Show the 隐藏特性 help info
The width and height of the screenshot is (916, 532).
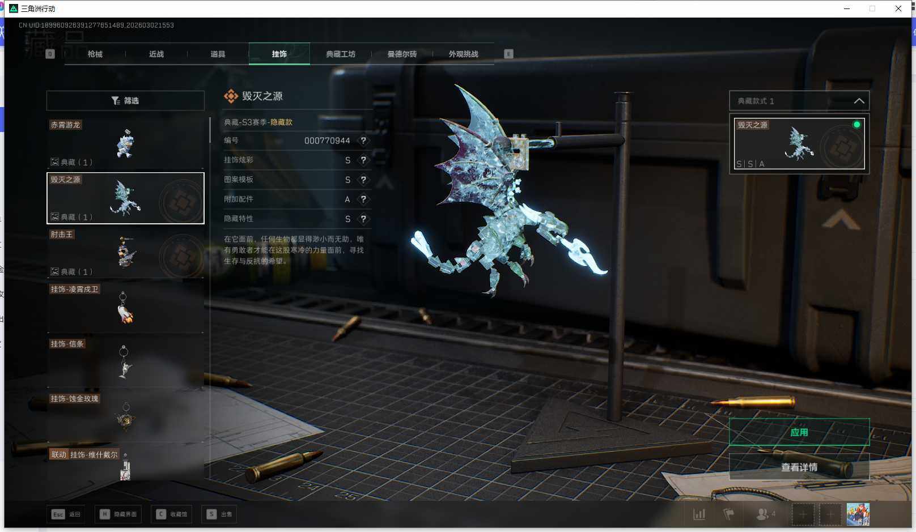pyautogui.click(x=363, y=219)
